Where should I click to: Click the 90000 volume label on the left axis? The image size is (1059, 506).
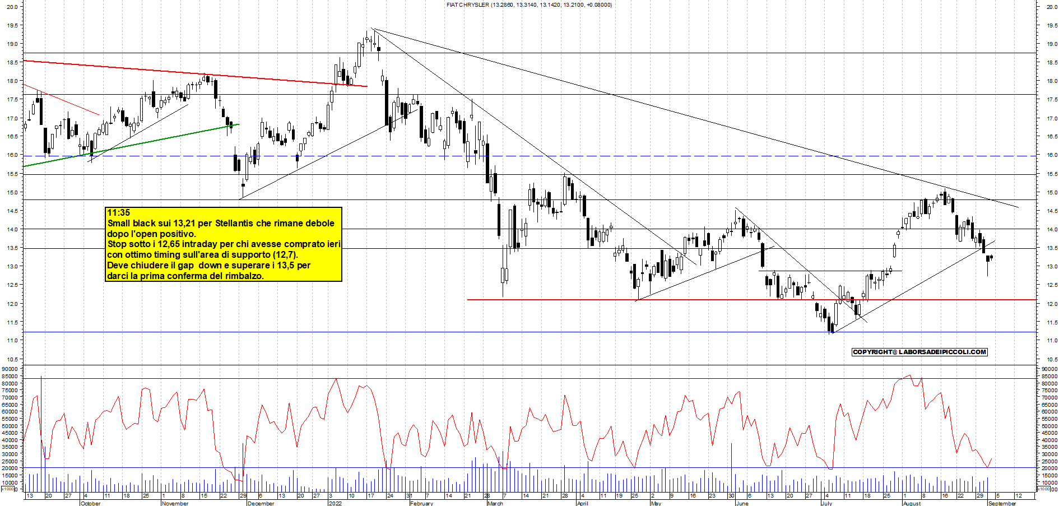(x=11, y=369)
